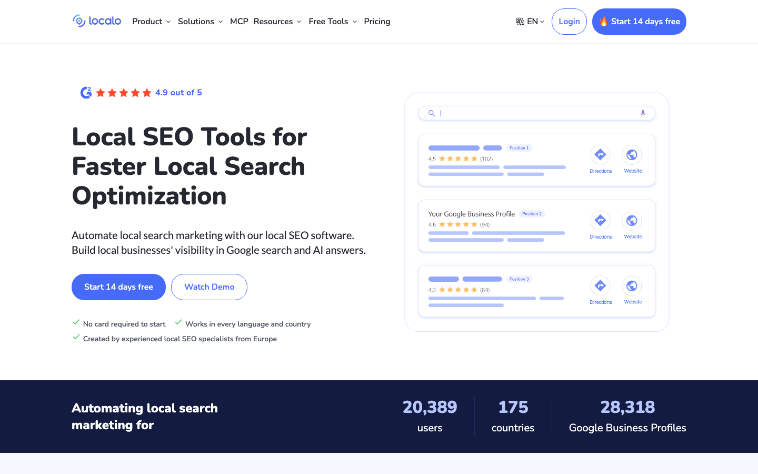Viewport: 758px width, 474px height.
Task: Click the Your Google Business Profile title
Action: point(472,214)
